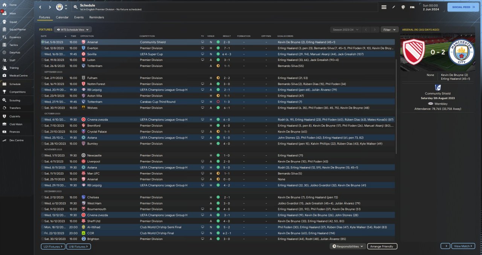
Task: Go to Scouting in the sidebar
Action: click(14, 100)
